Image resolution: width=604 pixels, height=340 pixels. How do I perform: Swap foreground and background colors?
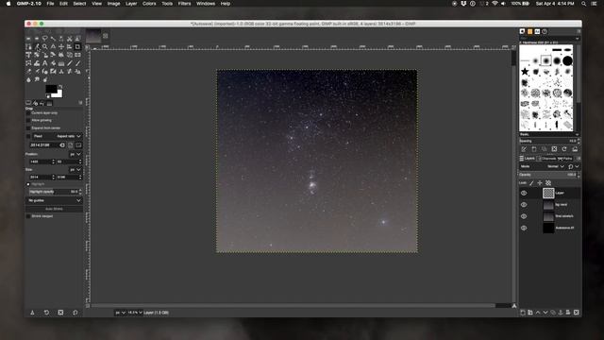pyautogui.click(x=60, y=86)
